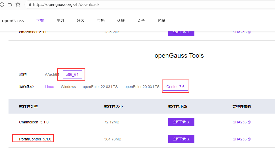Copy SHA256 icon for Chameleon_5.1.0
This screenshot has height=154, width=275.
(x=249, y=122)
